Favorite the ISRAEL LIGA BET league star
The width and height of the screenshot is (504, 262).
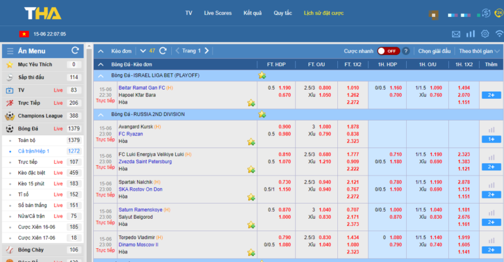coord(244,76)
